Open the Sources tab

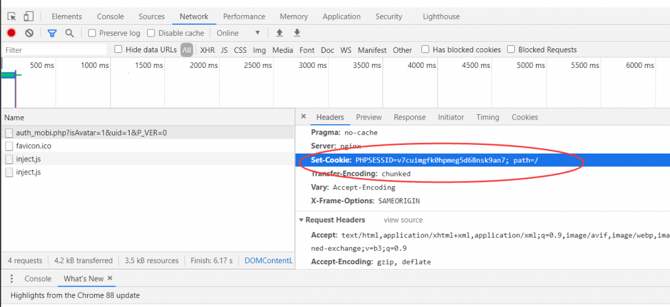pyautogui.click(x=151, y=16)
